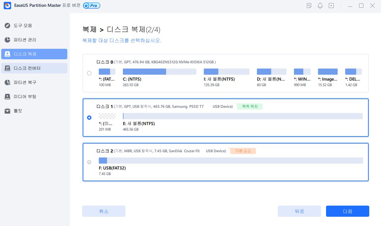Image resolution: width=381 pixels, height=226 pixels.
Task: Open the titlebar dropdown arrow menu
Action: pyautogui.click(x=331, y=6)
